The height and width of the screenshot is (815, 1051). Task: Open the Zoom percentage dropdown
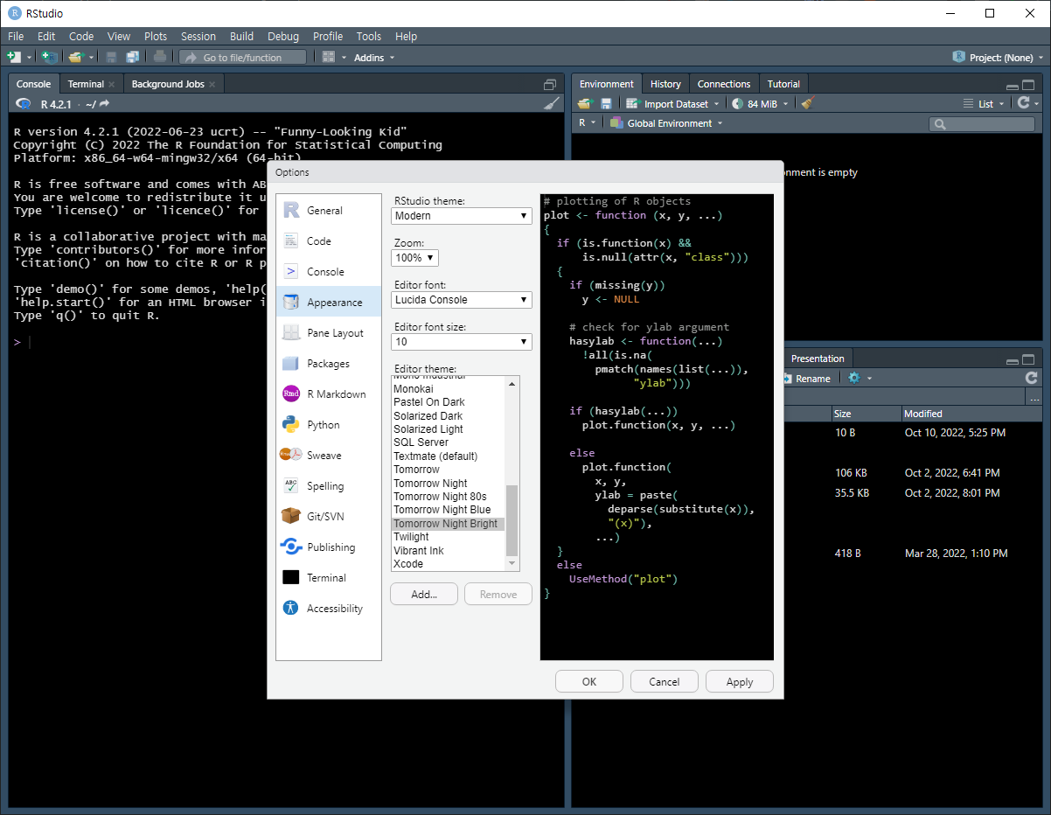[x=414, y=258]
